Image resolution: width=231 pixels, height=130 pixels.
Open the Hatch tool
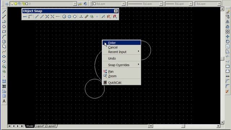(x=4, y=81)
